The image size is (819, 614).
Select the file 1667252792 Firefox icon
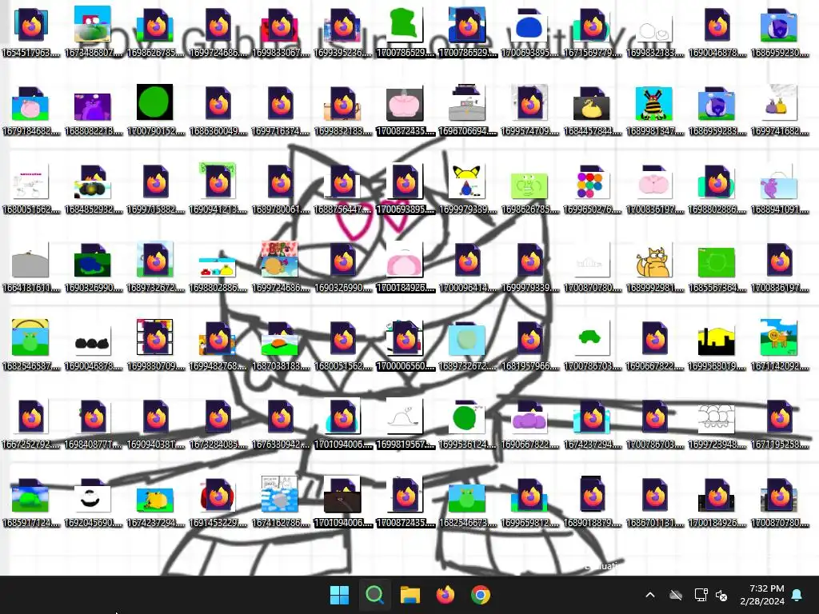click(31, 417)
